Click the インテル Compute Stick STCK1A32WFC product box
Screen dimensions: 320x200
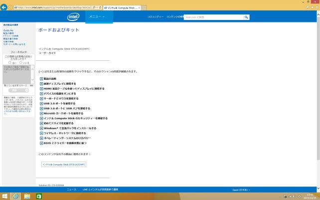coord(64,165)
